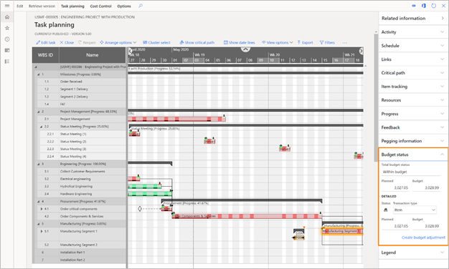Screen dimensions: 449x269
Task: Collapse the Budget status section
Action: pyautogui.click(x=412, y=155)
